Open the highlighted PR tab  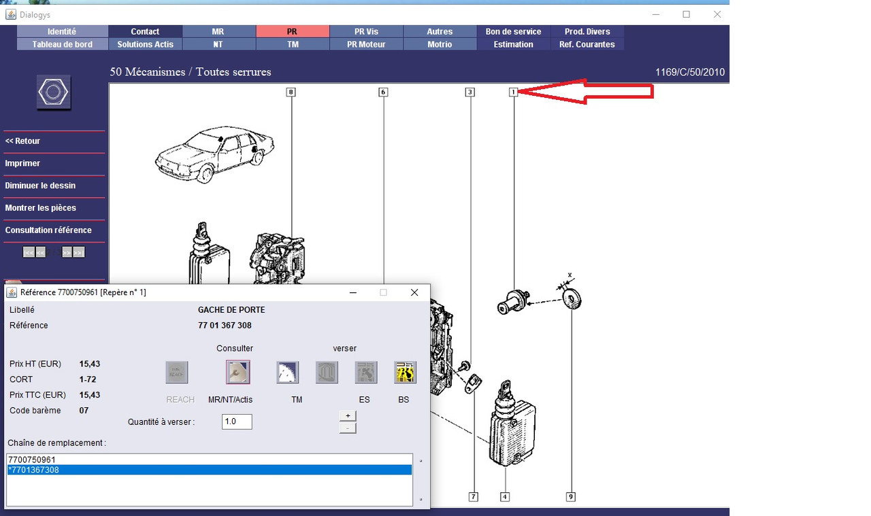coord(292,31)
